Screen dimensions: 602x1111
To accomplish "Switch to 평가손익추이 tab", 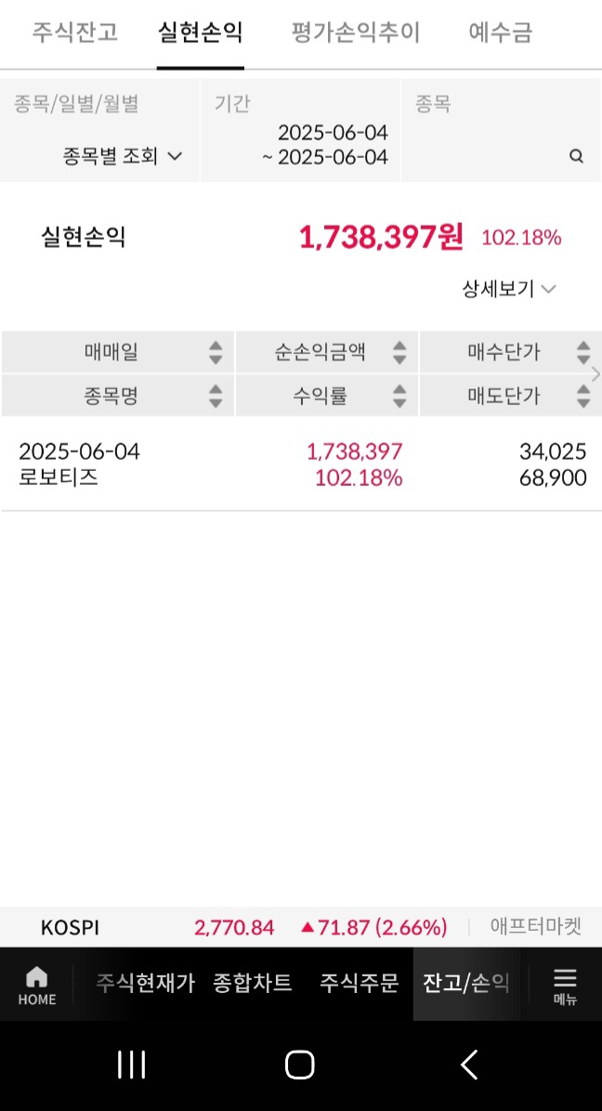I will [356, 33].
